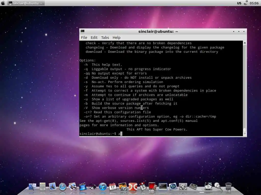Open the File menu in terminal
261x195 pixels.
[84, 38]
